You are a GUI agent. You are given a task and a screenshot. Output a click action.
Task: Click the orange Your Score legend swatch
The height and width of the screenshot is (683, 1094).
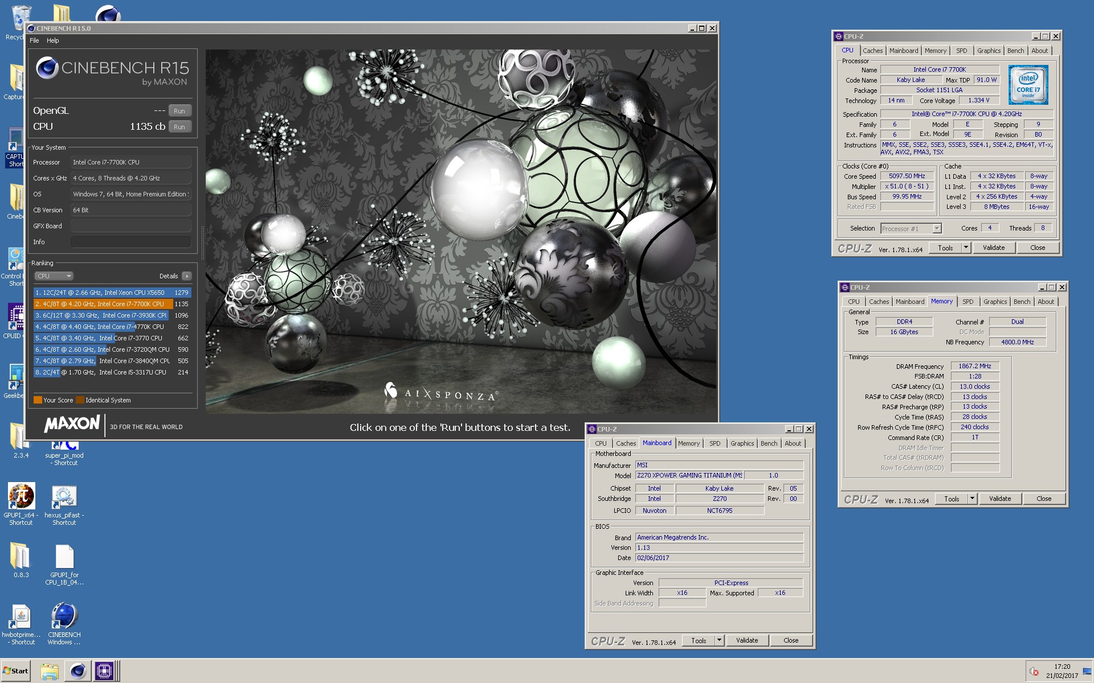[x=38, y=400]
